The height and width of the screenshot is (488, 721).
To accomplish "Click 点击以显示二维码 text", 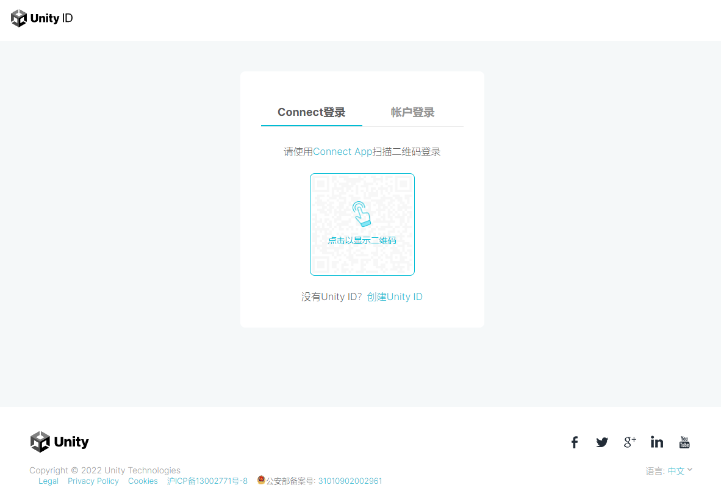I will (x=362, y=240).
